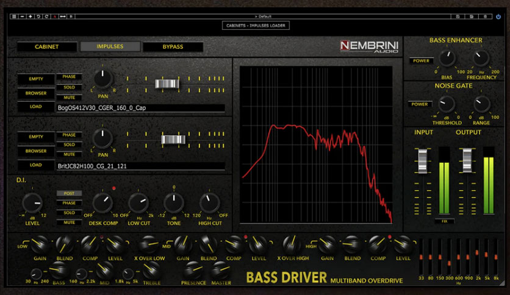Click the Bass Enhancer BIAS knob
510x295 pixels.
coord(447,58)
